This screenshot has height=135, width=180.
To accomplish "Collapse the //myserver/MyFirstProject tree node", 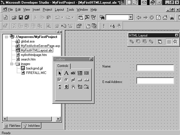I will point(6,37).
